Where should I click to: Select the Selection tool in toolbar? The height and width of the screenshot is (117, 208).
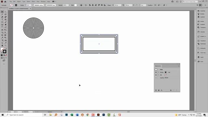(2, 12)
